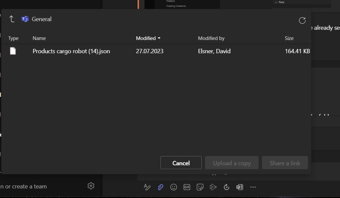Click the Microsoft Teams logo beside General
Image resolution: width=340 pixels, height=198 pixels.
click(25, 19)
